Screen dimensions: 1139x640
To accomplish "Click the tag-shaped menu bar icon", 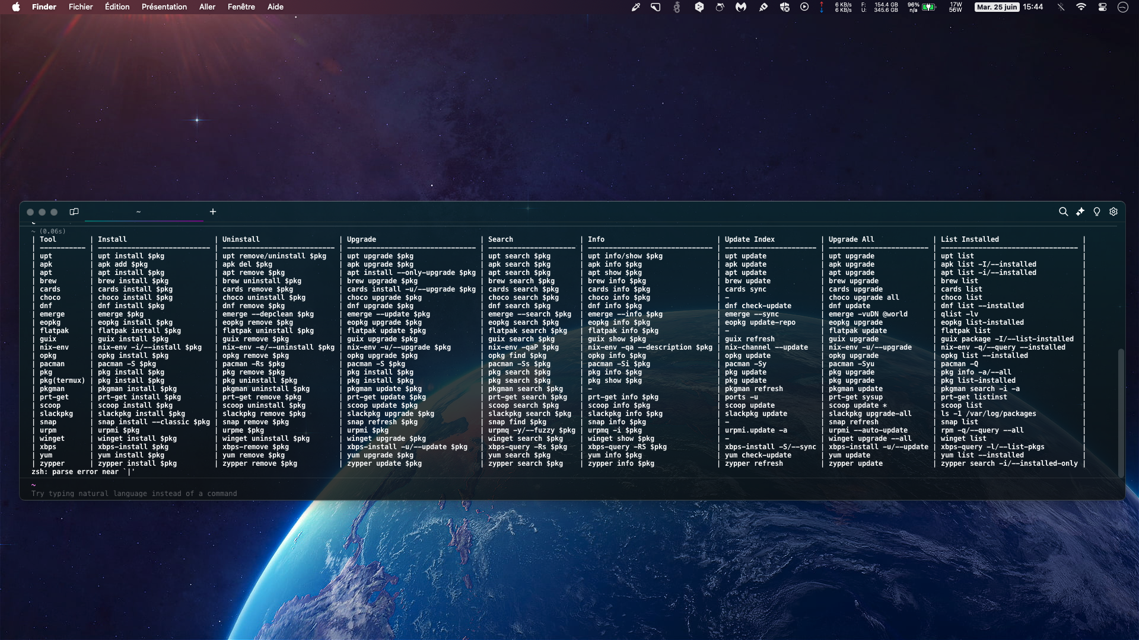I will [x=656, y=7].
